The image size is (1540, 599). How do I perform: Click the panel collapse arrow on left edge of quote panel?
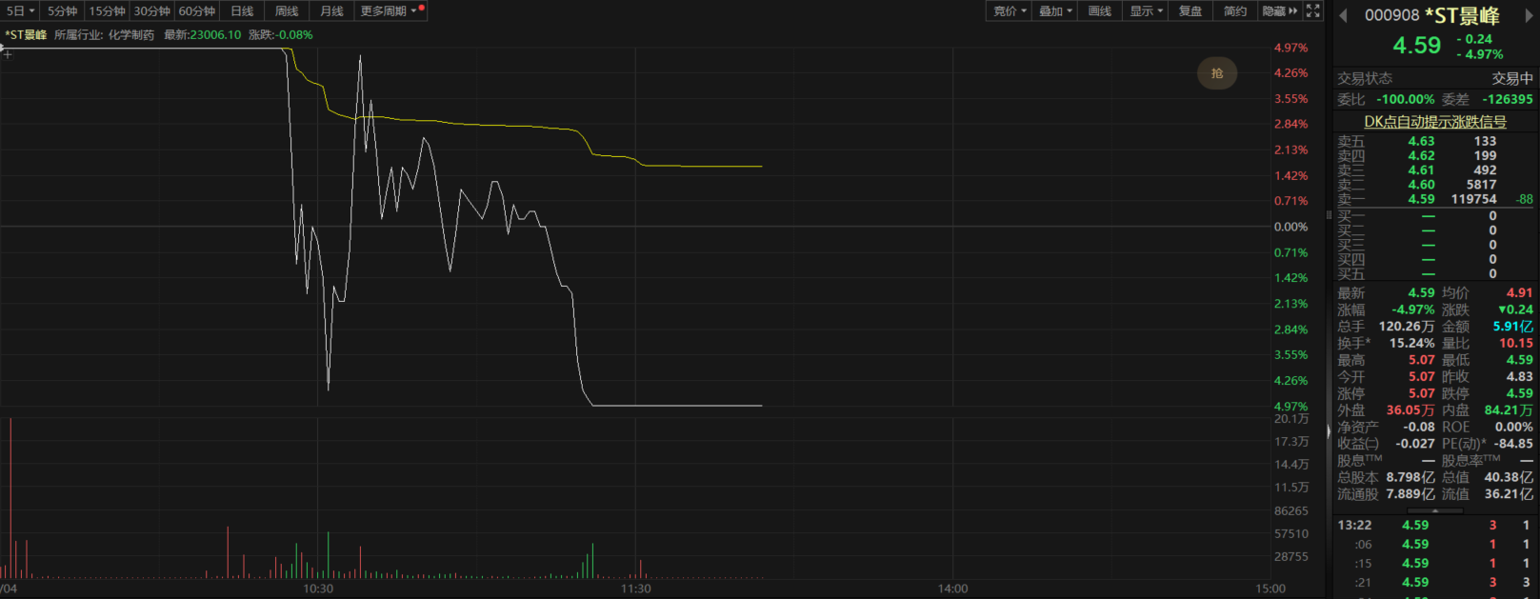coord(1329,431)
